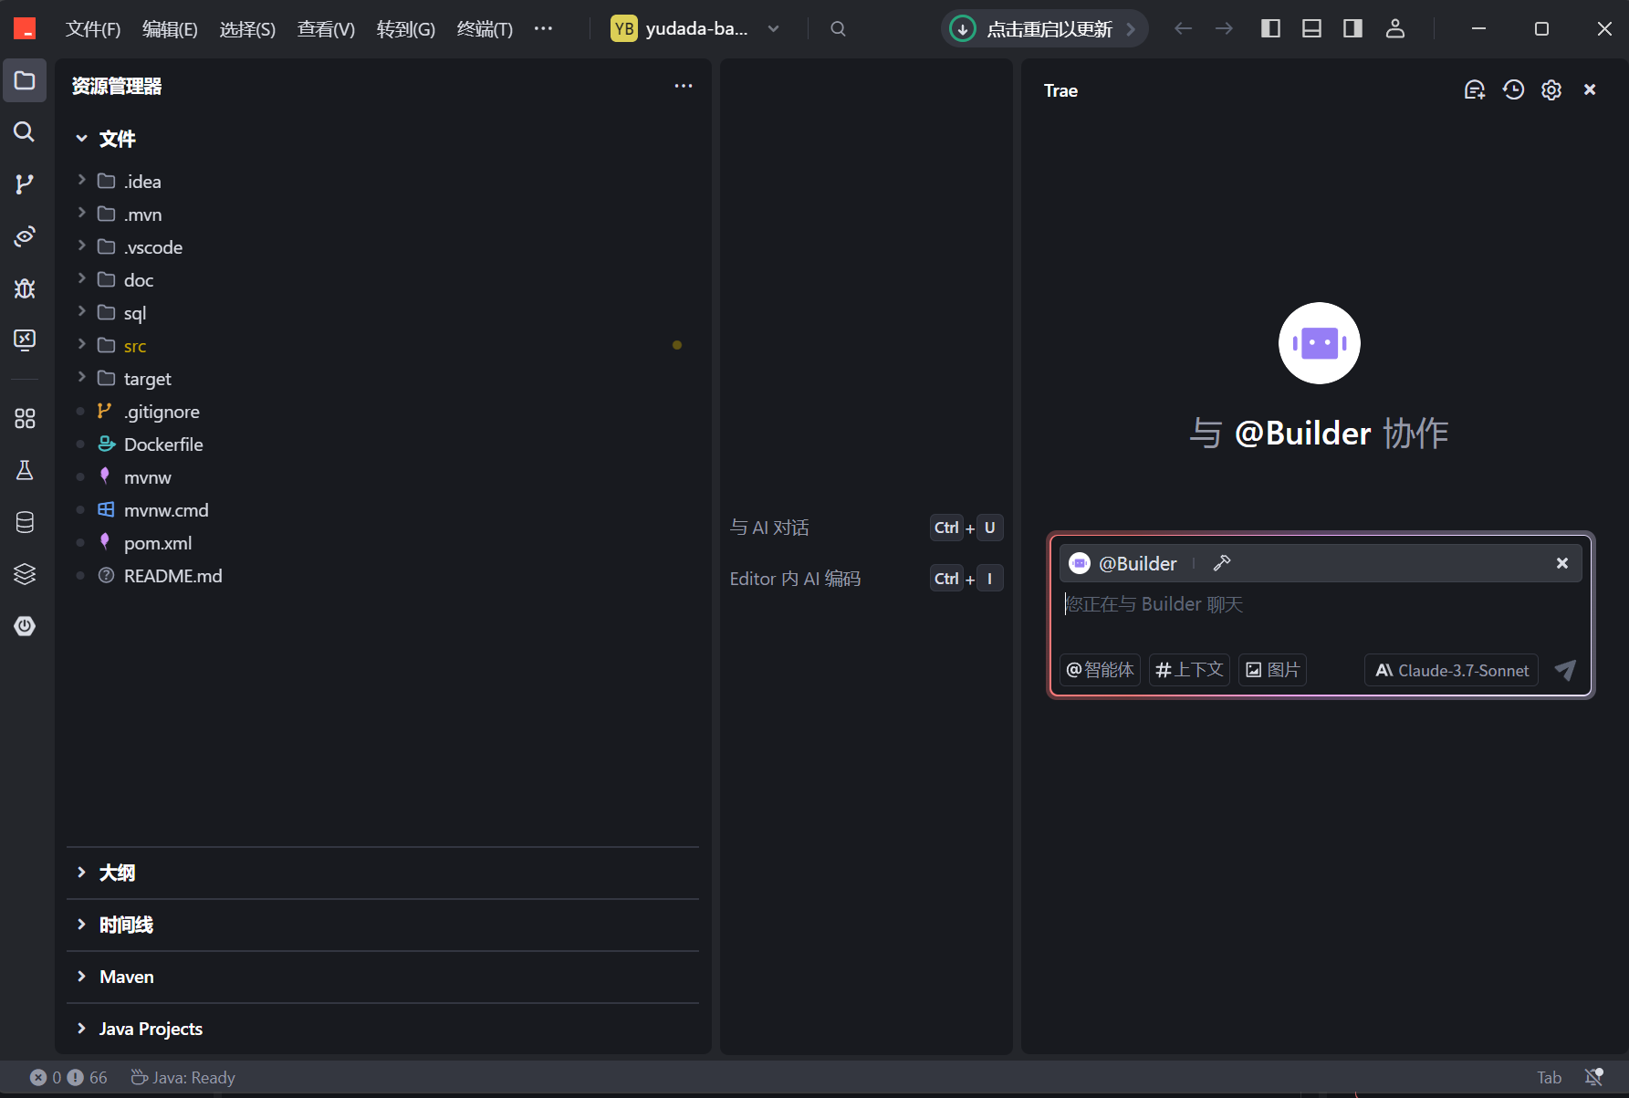Open the Claude-3.7-Sonnet model selector
1629x1098 pixels.
click(1450, 670)
